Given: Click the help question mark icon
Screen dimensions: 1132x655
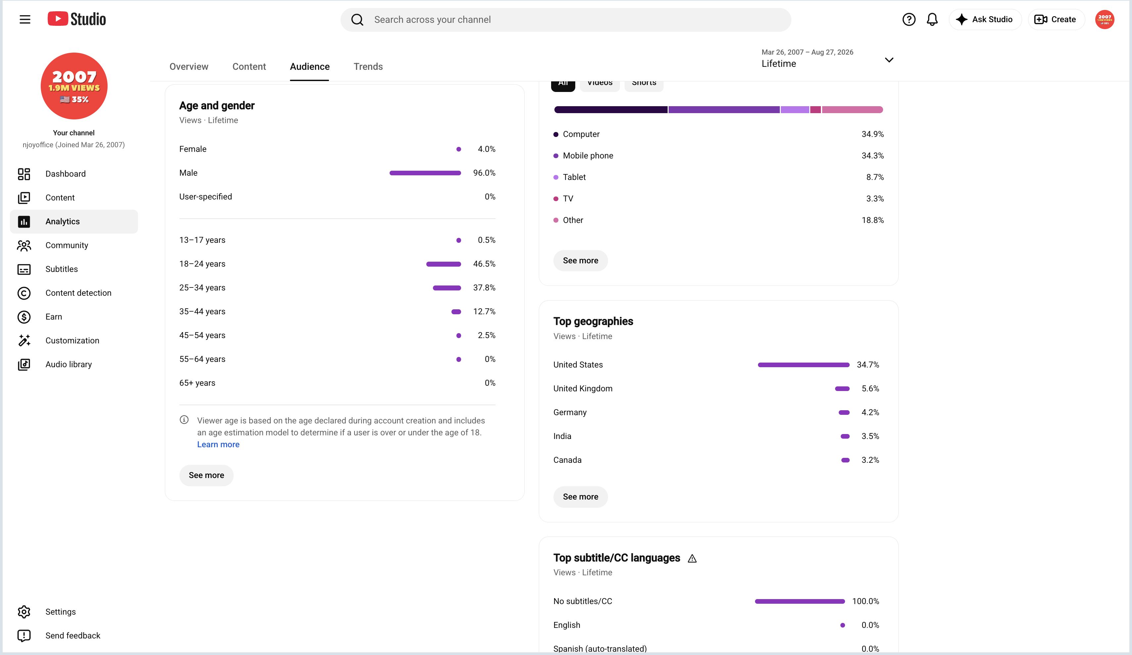Looking at the screenshot, I should (908, 19).
